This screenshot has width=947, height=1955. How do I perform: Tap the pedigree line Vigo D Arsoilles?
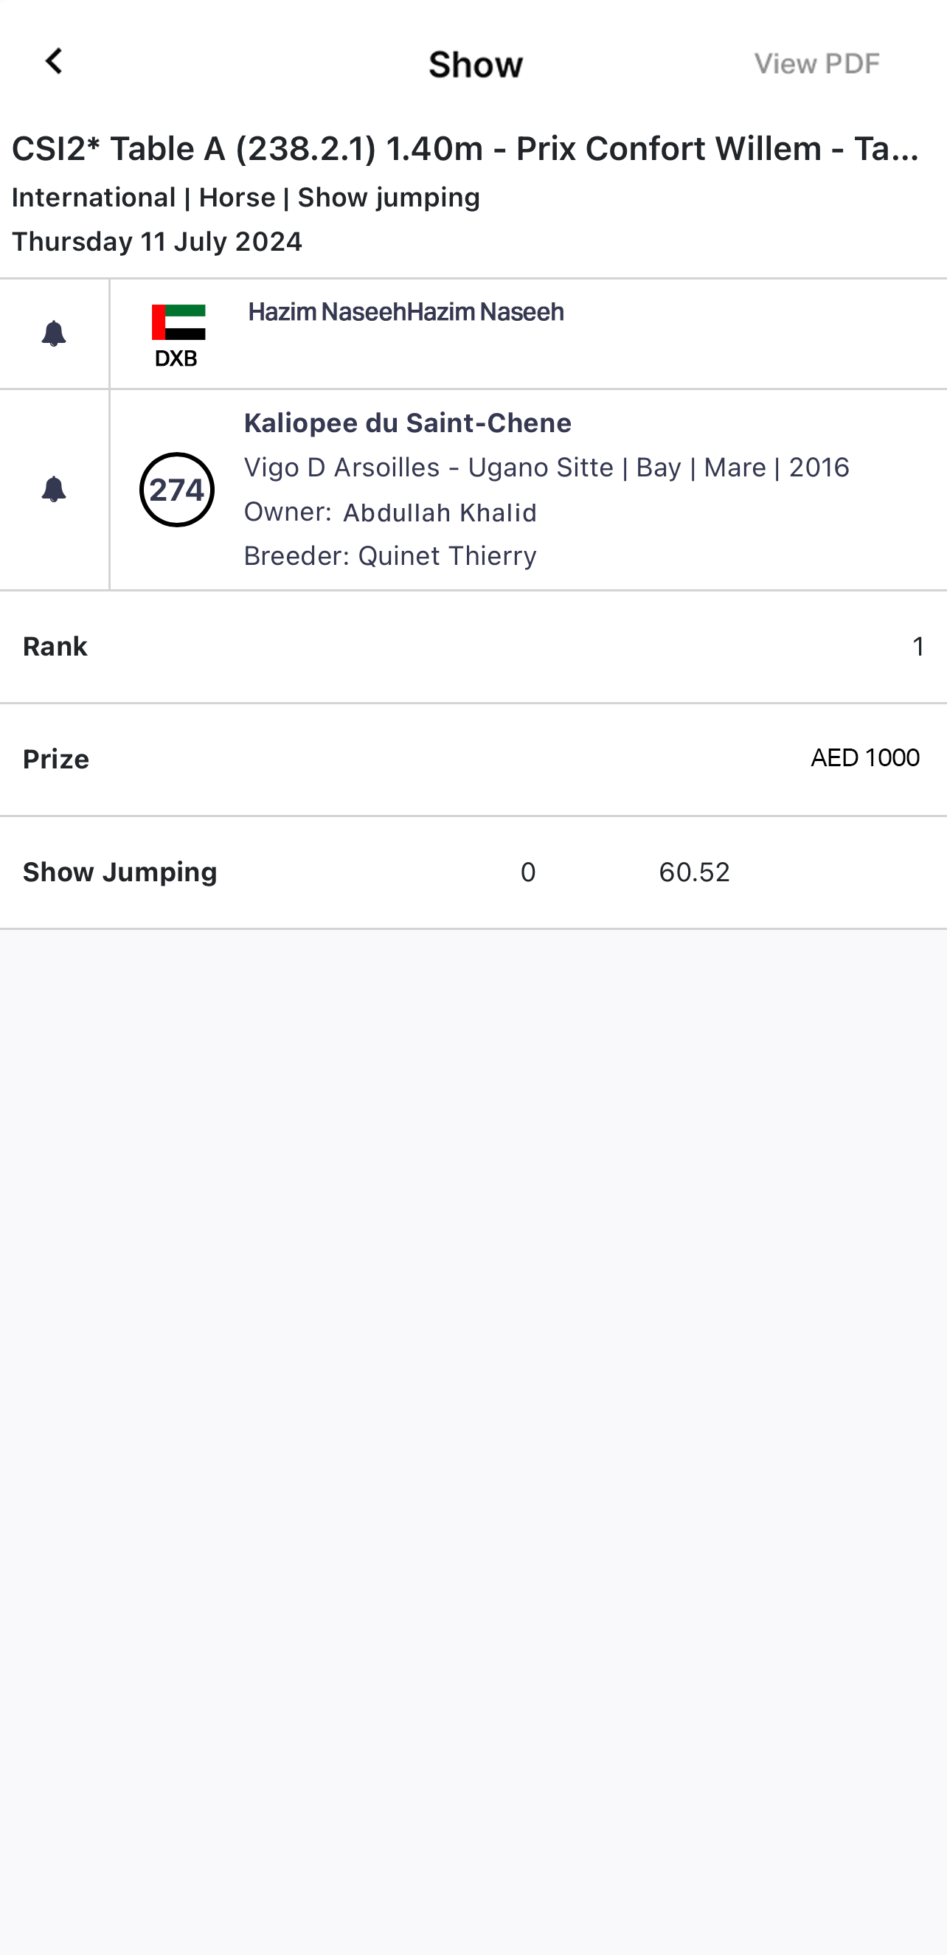click(x=546, y=468)
